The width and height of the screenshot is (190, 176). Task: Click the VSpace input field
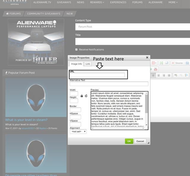click(75, 124)
